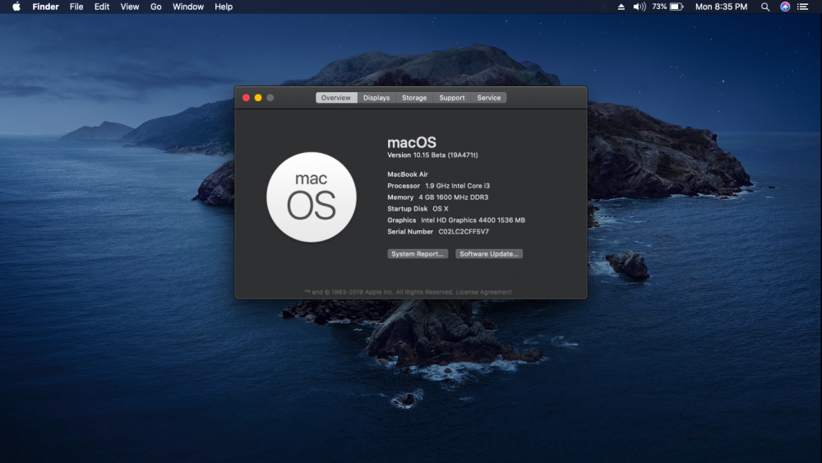This screenshot has width=822, height=463.
Task: Open the Go menu
Action: pyautogui.click(x=155, y=7)
